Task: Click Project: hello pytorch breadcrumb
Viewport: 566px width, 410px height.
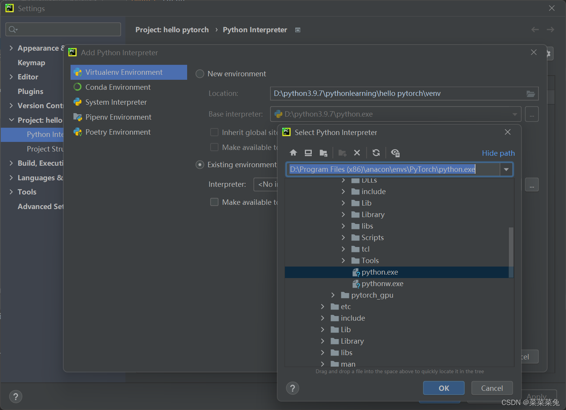Action: 172,30
